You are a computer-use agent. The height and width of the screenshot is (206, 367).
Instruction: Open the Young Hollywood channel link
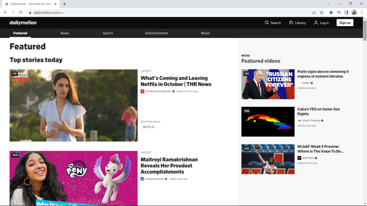point(155,179)
